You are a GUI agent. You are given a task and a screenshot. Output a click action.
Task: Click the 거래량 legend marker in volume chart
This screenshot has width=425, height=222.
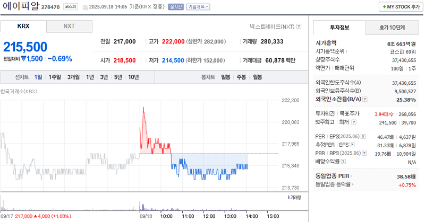288,198
